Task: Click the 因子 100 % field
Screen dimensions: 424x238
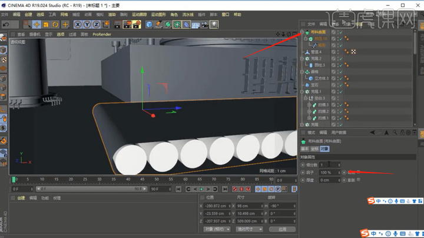Action: tap(330, 172)
